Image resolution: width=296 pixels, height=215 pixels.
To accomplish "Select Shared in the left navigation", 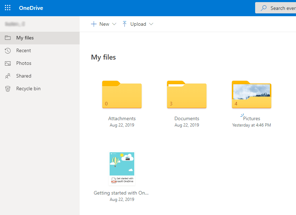I will point(24,76).
